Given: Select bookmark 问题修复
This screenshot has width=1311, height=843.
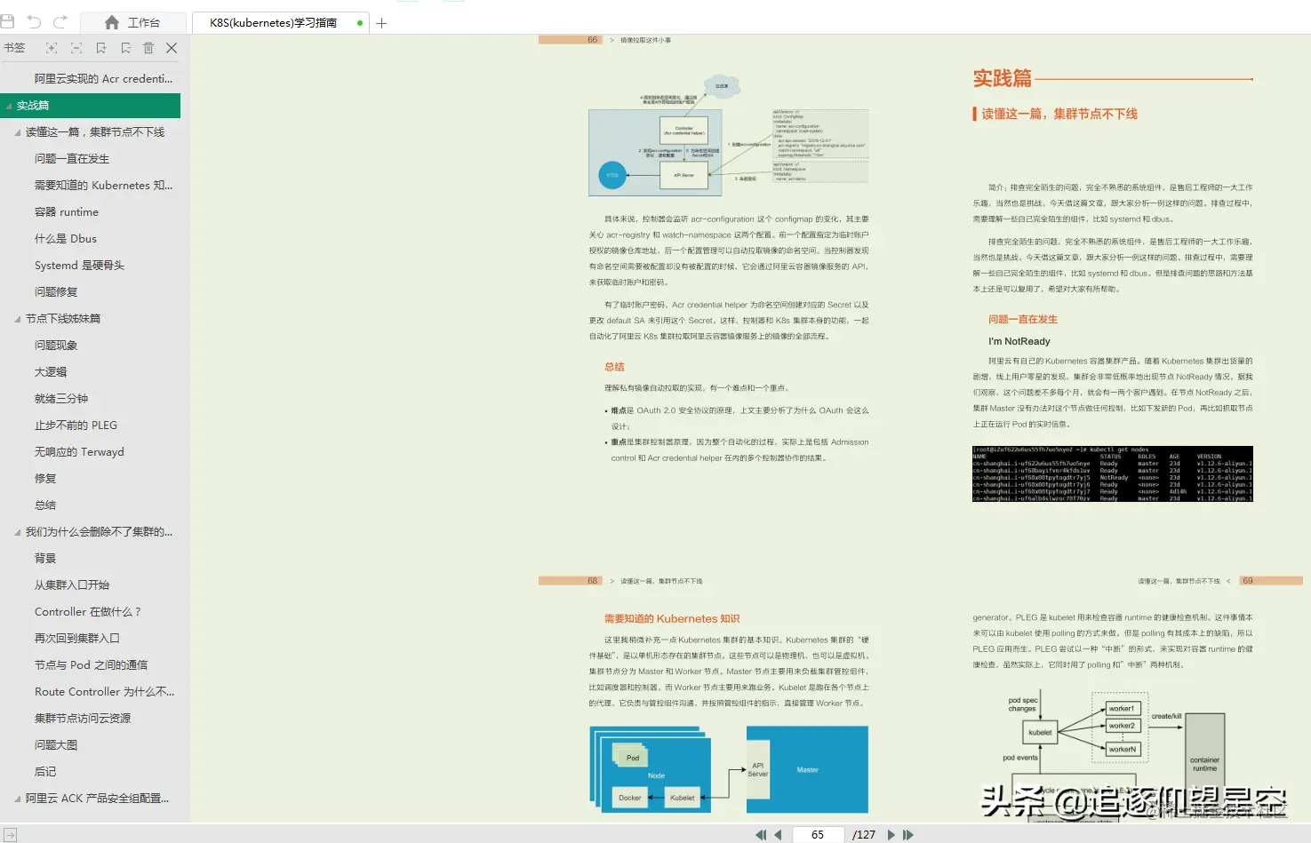Looking at the screenshot, I should click(56, 292).
